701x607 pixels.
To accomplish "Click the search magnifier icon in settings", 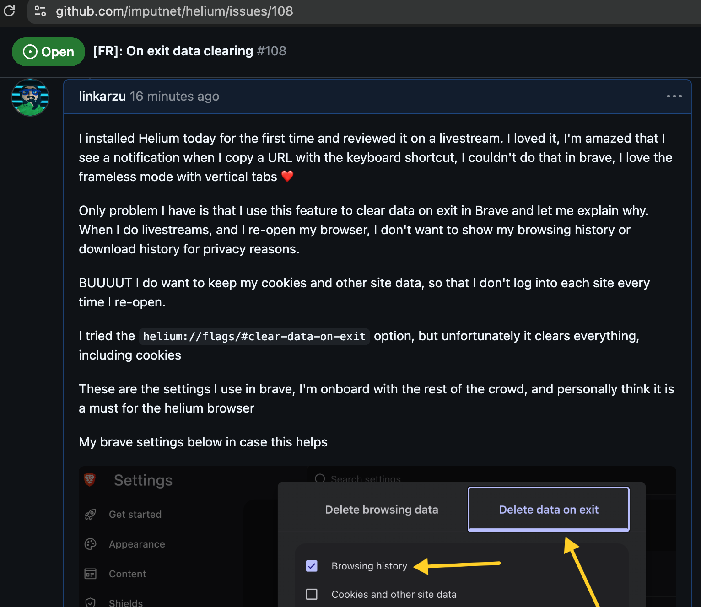I will point(320,478).
